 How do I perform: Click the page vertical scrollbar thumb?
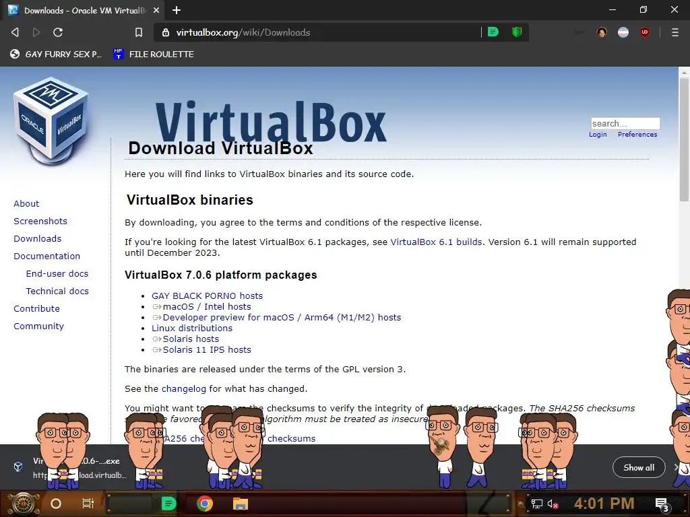click(x=685, y=140)
